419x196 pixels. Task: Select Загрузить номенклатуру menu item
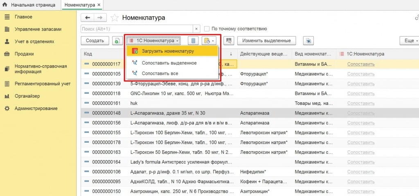pyautogui.click(x=168, y=51)
